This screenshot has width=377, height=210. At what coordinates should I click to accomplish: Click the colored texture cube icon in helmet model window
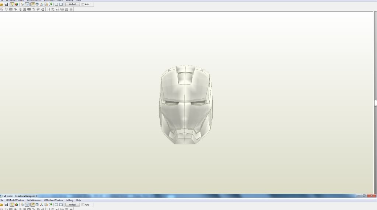17,4
